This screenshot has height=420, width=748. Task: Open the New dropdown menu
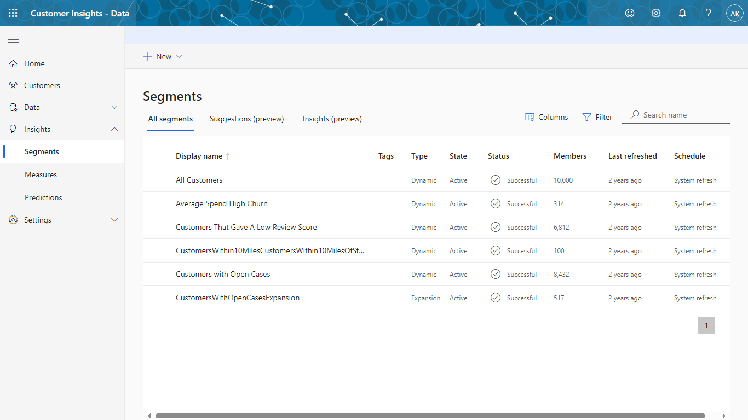(163, 56)
